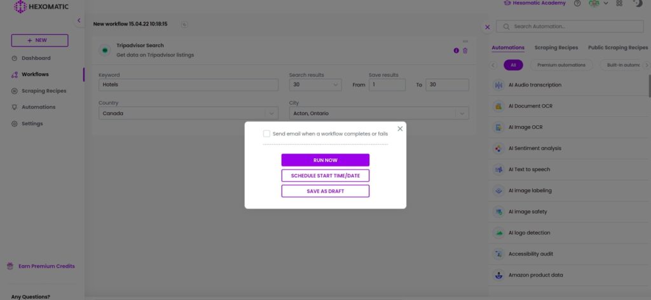The image size is (651, 300).
Task: Show Tripadvisor Search info icon
Action: pos(456,51)
